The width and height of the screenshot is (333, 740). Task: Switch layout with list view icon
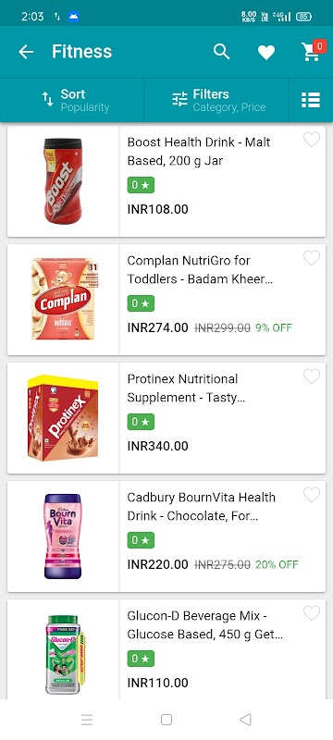pos(311,100)
